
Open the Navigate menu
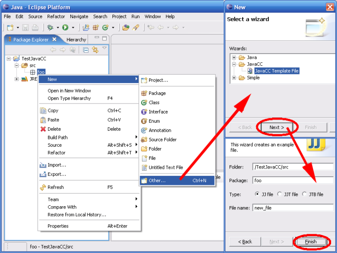click(79, 17)
